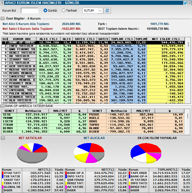Select the POLEN MENKUL row

93,94
